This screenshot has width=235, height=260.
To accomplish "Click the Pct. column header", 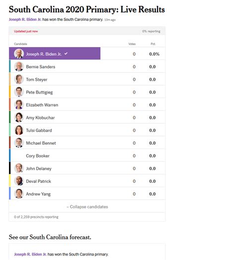I will (153, 44).
